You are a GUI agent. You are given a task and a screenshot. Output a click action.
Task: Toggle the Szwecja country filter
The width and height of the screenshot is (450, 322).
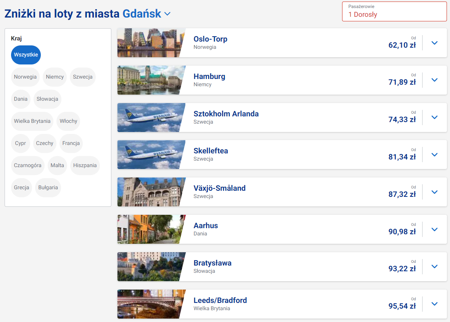(x=83, y=77)
